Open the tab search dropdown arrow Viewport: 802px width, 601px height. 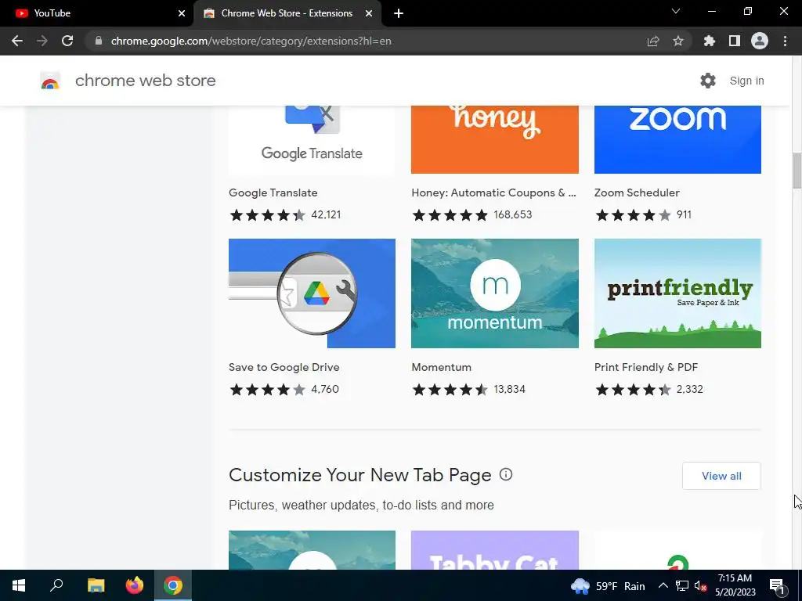(x=676, y=11)
